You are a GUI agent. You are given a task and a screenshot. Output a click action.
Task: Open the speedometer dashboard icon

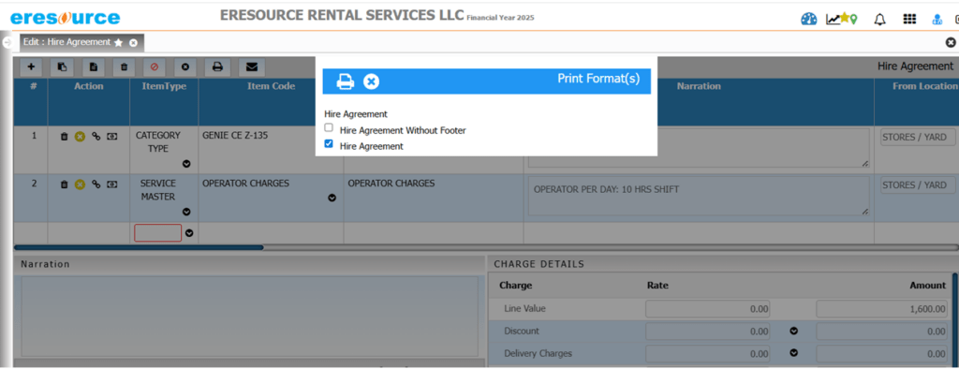click(x=808, y=19)
